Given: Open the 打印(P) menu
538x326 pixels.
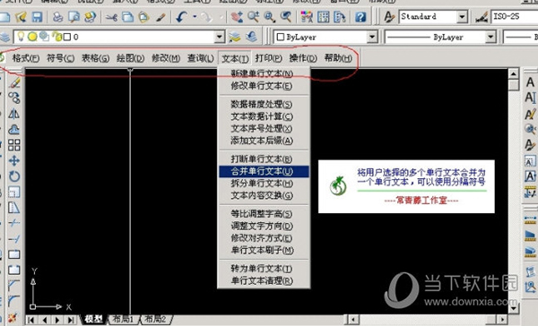Looking at the screenshot, I should click(268, 58).
